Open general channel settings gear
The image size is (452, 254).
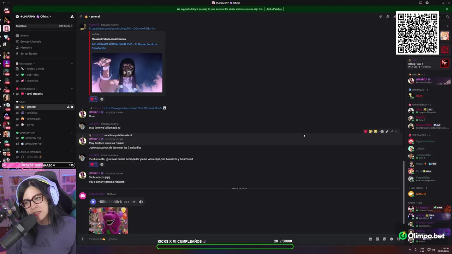pyautogui.click(x=72, y=107)
